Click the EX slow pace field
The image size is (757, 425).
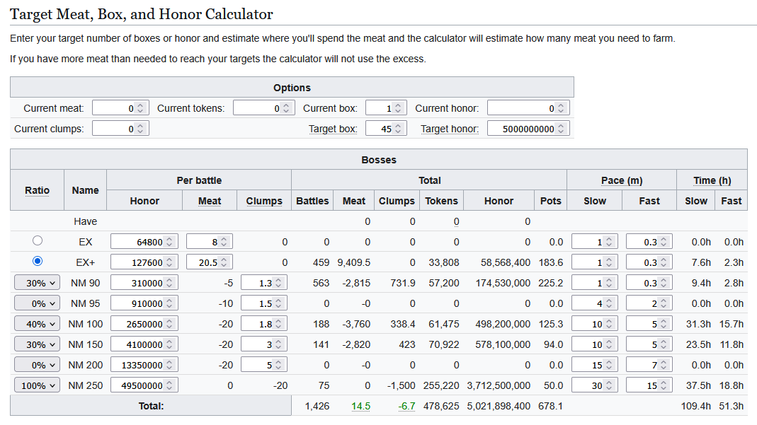(595, 241)
